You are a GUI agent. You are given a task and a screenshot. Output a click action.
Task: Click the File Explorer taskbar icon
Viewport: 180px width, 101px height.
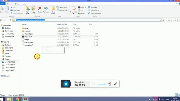coord(9,99)
